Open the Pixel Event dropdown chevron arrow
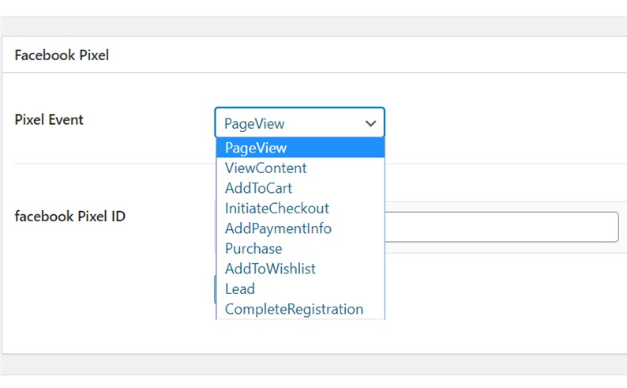Viewport: 627px width, 388px height. coord(370,123)
